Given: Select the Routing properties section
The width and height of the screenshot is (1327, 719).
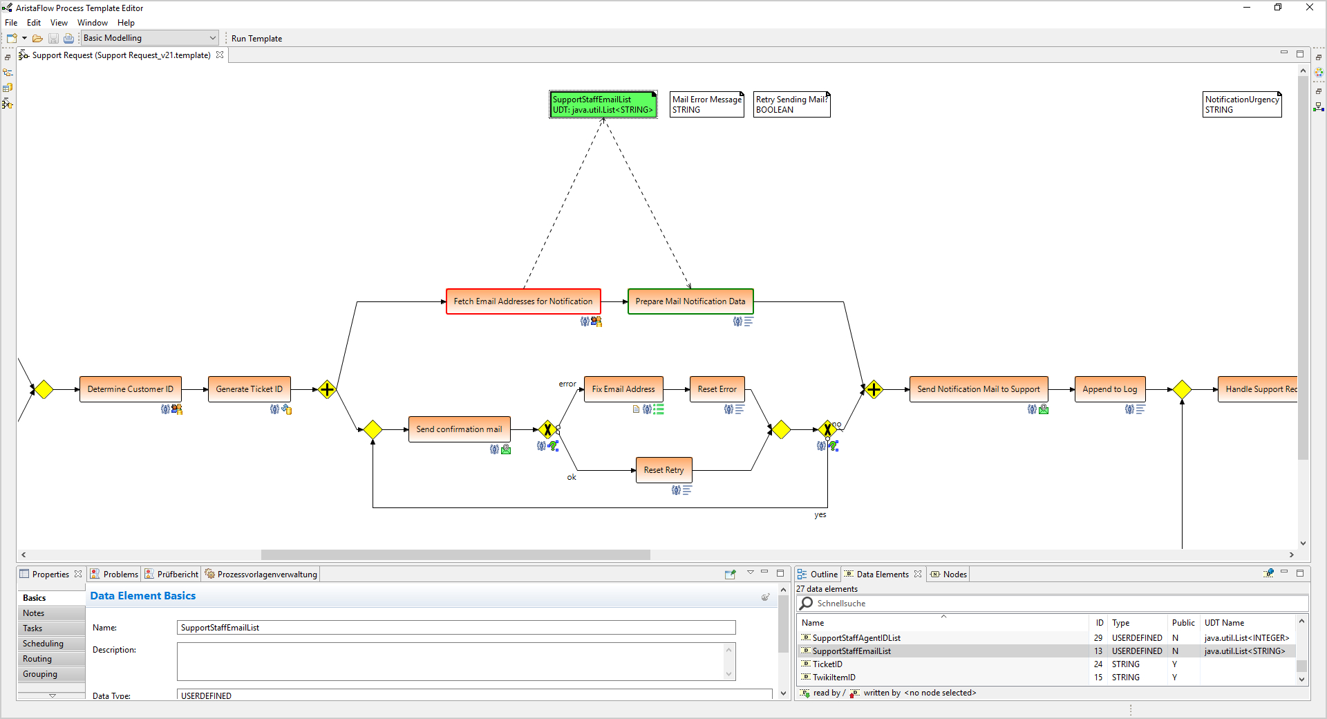Looking at the screenshot, I should pos(37,659).
